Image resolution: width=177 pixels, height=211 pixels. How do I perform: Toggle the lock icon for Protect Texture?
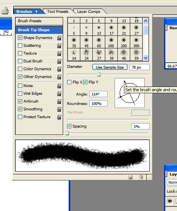(59, 117)
